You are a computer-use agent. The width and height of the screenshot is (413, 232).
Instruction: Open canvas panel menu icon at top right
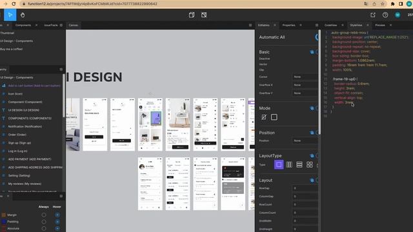tap(250, 25)
